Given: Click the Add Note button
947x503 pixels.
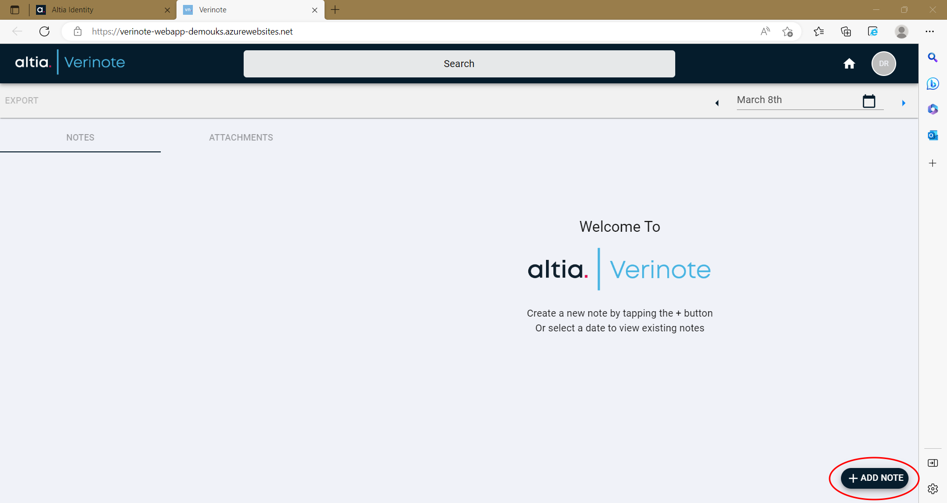Looking at the screenshot, I should coord(874,478).
